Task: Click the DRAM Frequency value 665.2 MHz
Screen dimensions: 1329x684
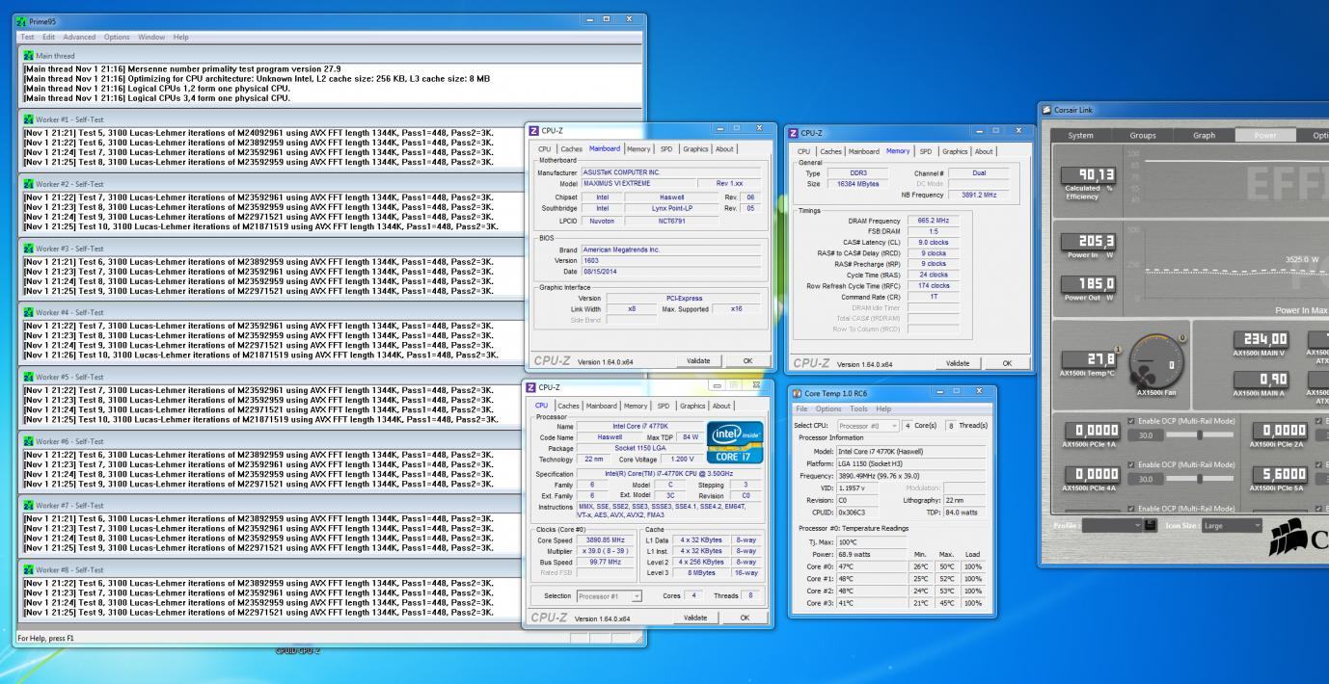Action: [935, 221]
